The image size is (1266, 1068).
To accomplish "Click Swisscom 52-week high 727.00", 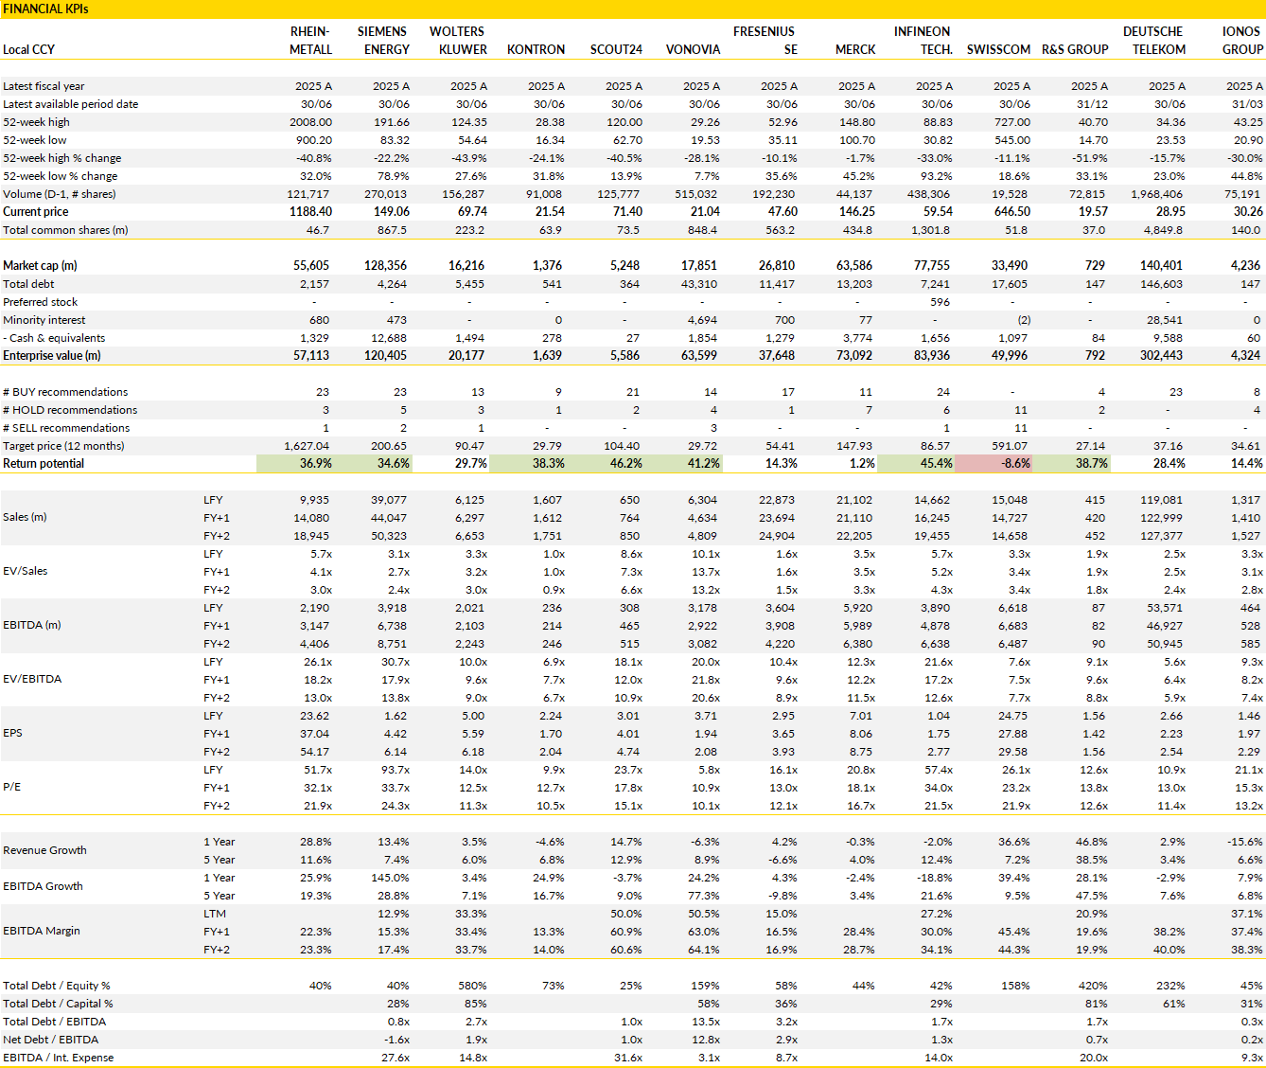I will click(1012, 122).
